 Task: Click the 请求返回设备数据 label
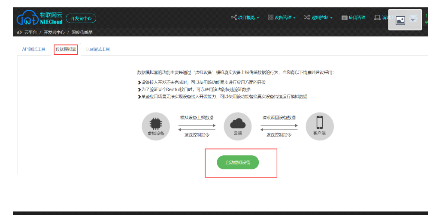click(x=279, y=118)
